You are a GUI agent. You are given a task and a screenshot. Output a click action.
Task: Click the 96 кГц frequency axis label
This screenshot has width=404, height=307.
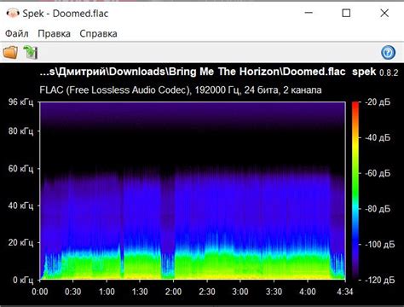point(20,101)
